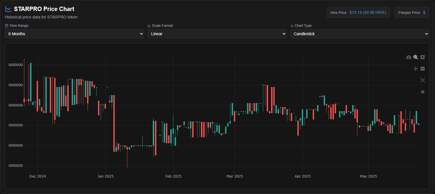Click the May 2025 axis label
Screen dimensions: 435x194
click(368, 176)
